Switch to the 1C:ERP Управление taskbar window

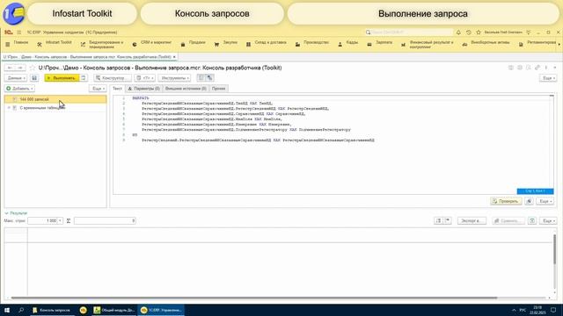coord(161,310)
